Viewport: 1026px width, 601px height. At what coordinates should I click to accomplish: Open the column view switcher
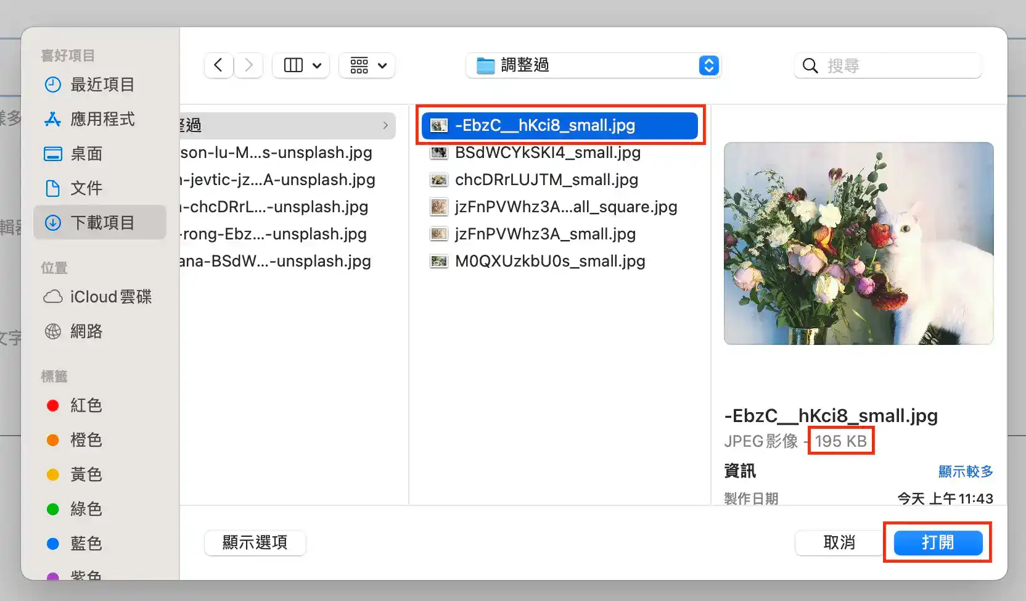(x=301, y=65)
